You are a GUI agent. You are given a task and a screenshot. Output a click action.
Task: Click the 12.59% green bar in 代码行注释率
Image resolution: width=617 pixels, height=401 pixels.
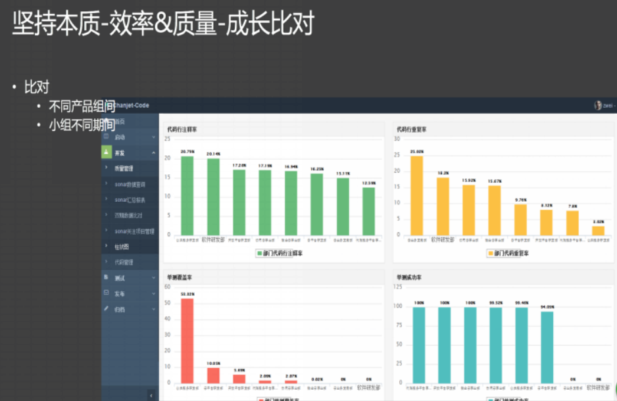tap(369, 212)
